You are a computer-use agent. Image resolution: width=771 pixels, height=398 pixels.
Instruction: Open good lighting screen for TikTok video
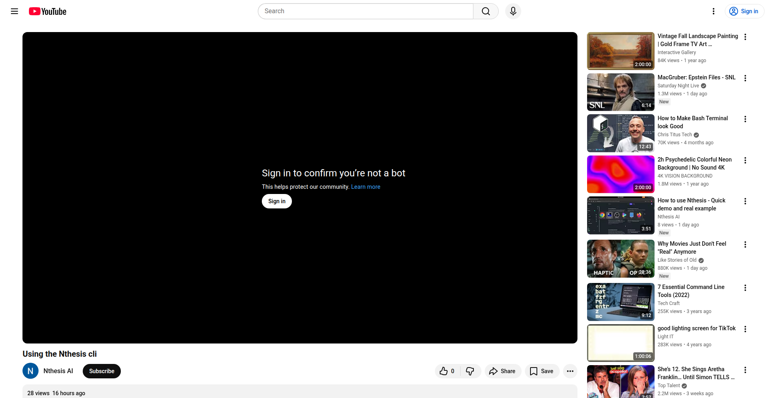point(621,343)
